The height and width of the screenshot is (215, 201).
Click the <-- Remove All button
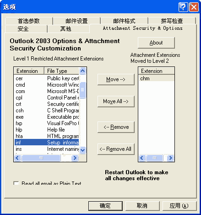point(116,149)
